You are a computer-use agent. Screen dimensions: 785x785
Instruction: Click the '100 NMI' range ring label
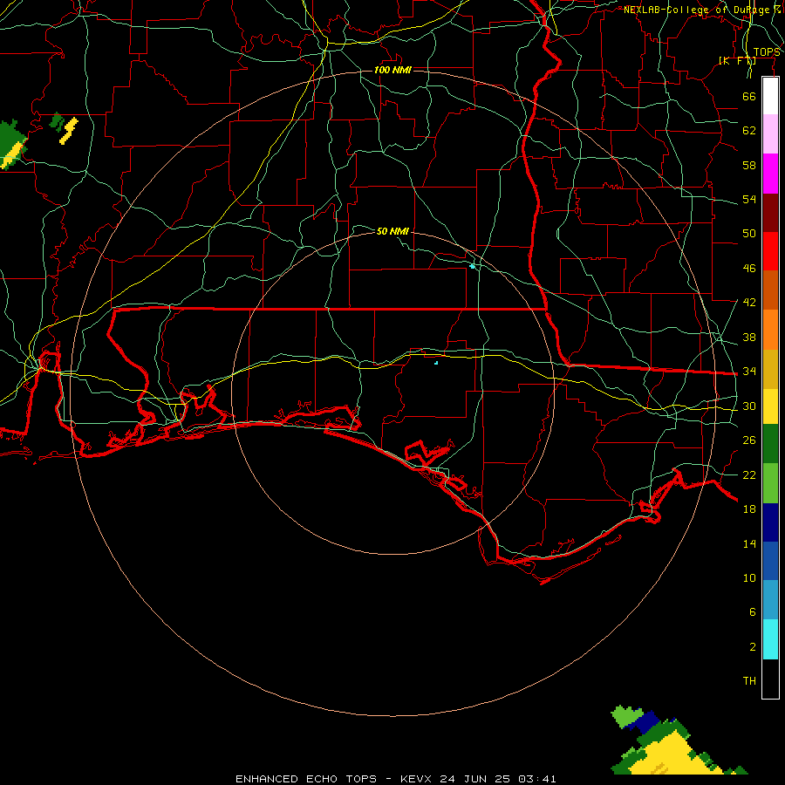(392, 70)
